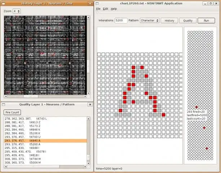Click Quality list horizontal scroll left arrow

[x=6, y=167]
